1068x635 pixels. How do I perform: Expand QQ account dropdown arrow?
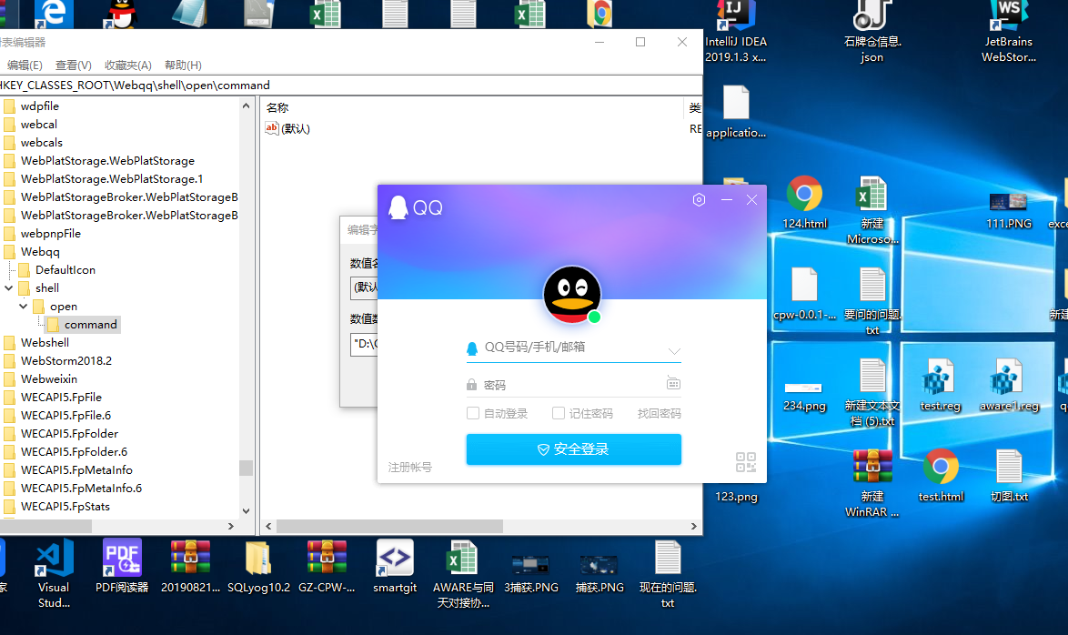point(673,351)
